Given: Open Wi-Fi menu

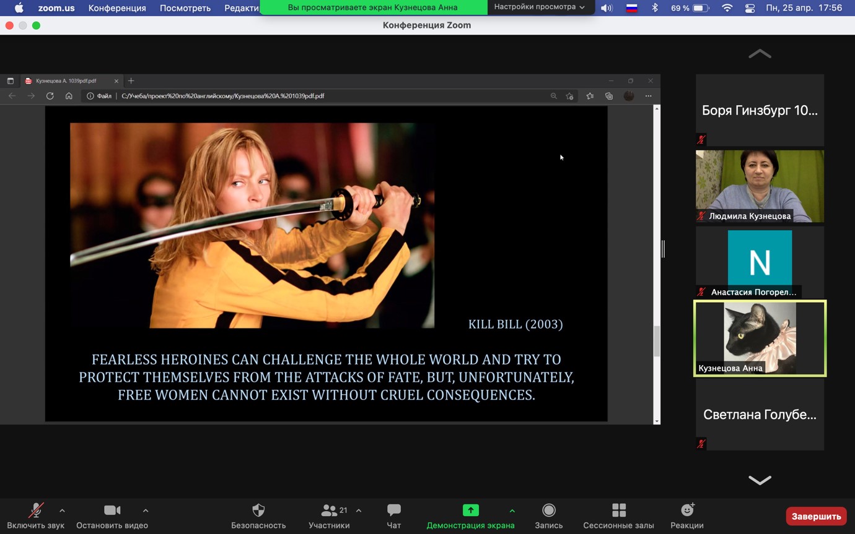Looking at the screenshot, I should tap(727, 7).
